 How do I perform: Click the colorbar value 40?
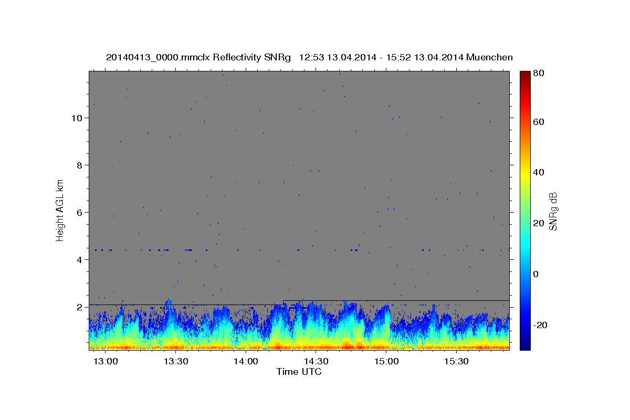pyautogui.click(x=539, y=172)
